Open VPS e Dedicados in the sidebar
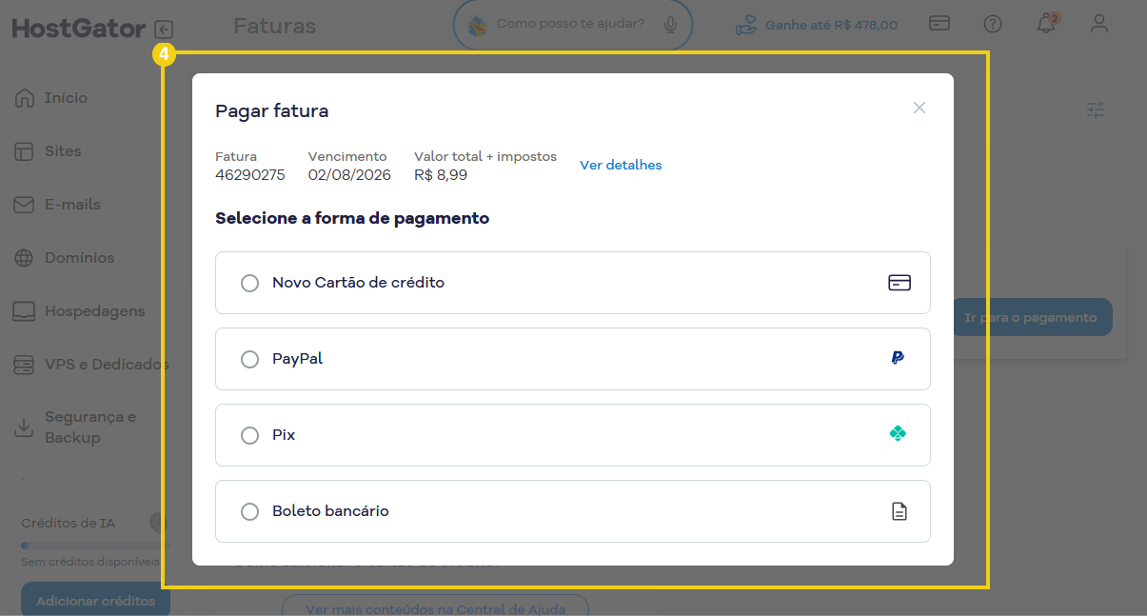The height and width of the screenshot is (616, 1147). (107, 365)
